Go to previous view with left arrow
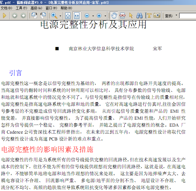 tap(15, 16)
